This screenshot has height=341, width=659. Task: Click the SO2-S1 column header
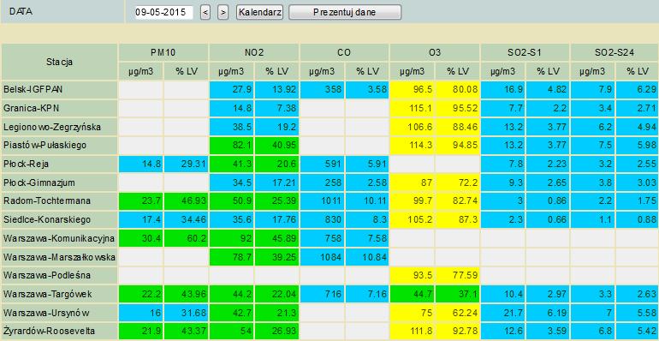click(x=525, y=52)
